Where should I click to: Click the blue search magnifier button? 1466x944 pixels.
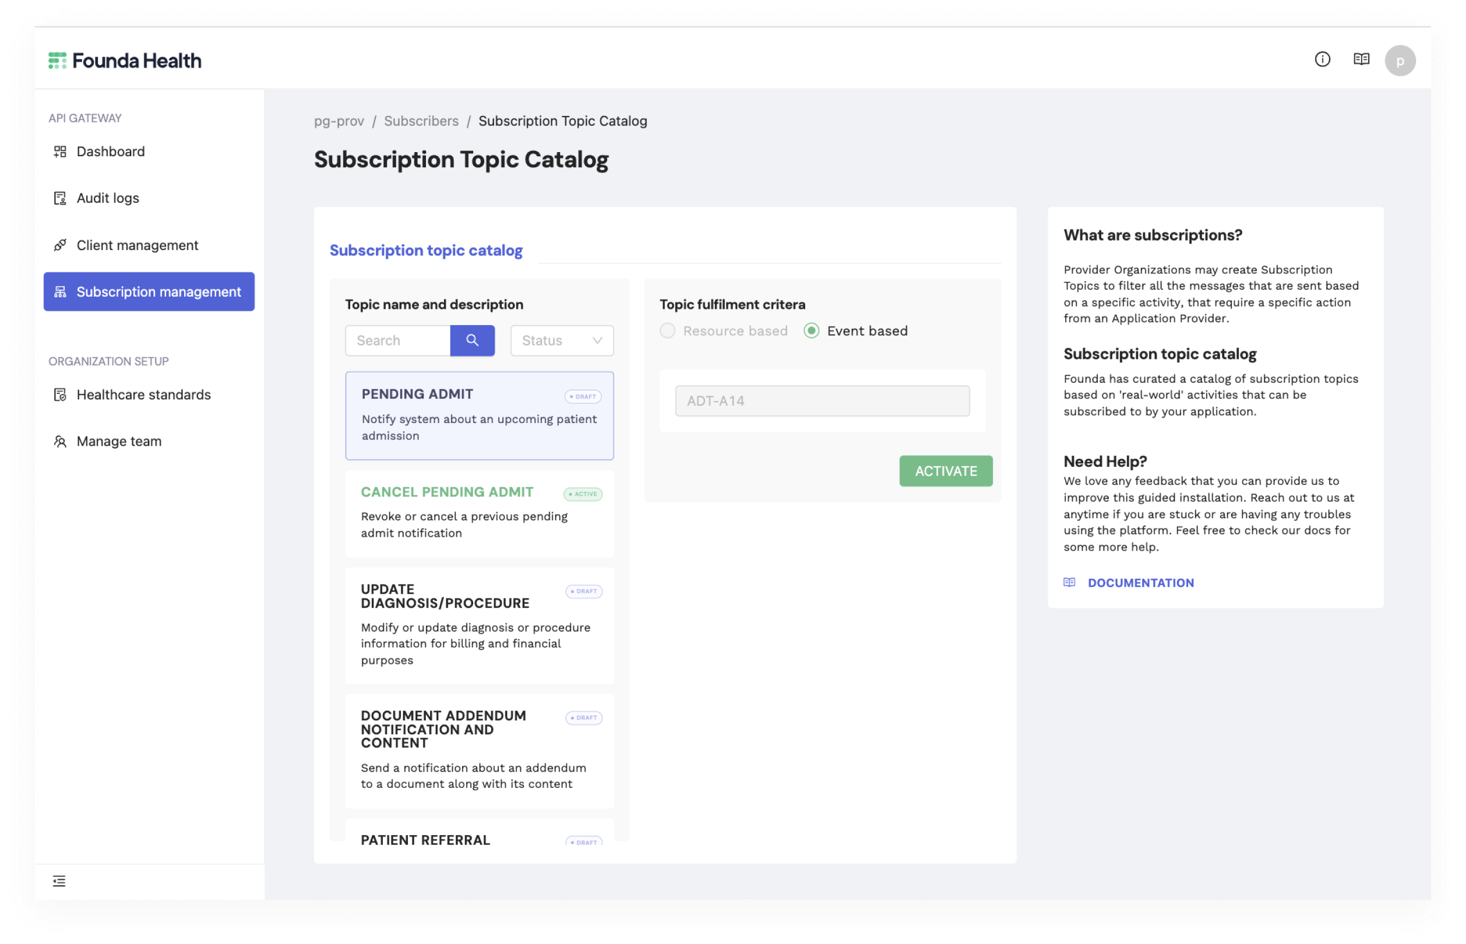pyautogui.click(x=472, y=340)
